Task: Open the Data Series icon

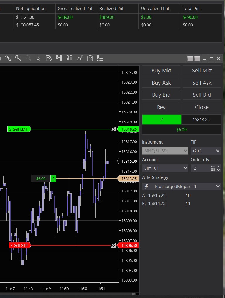Action: tap(70, 58)
